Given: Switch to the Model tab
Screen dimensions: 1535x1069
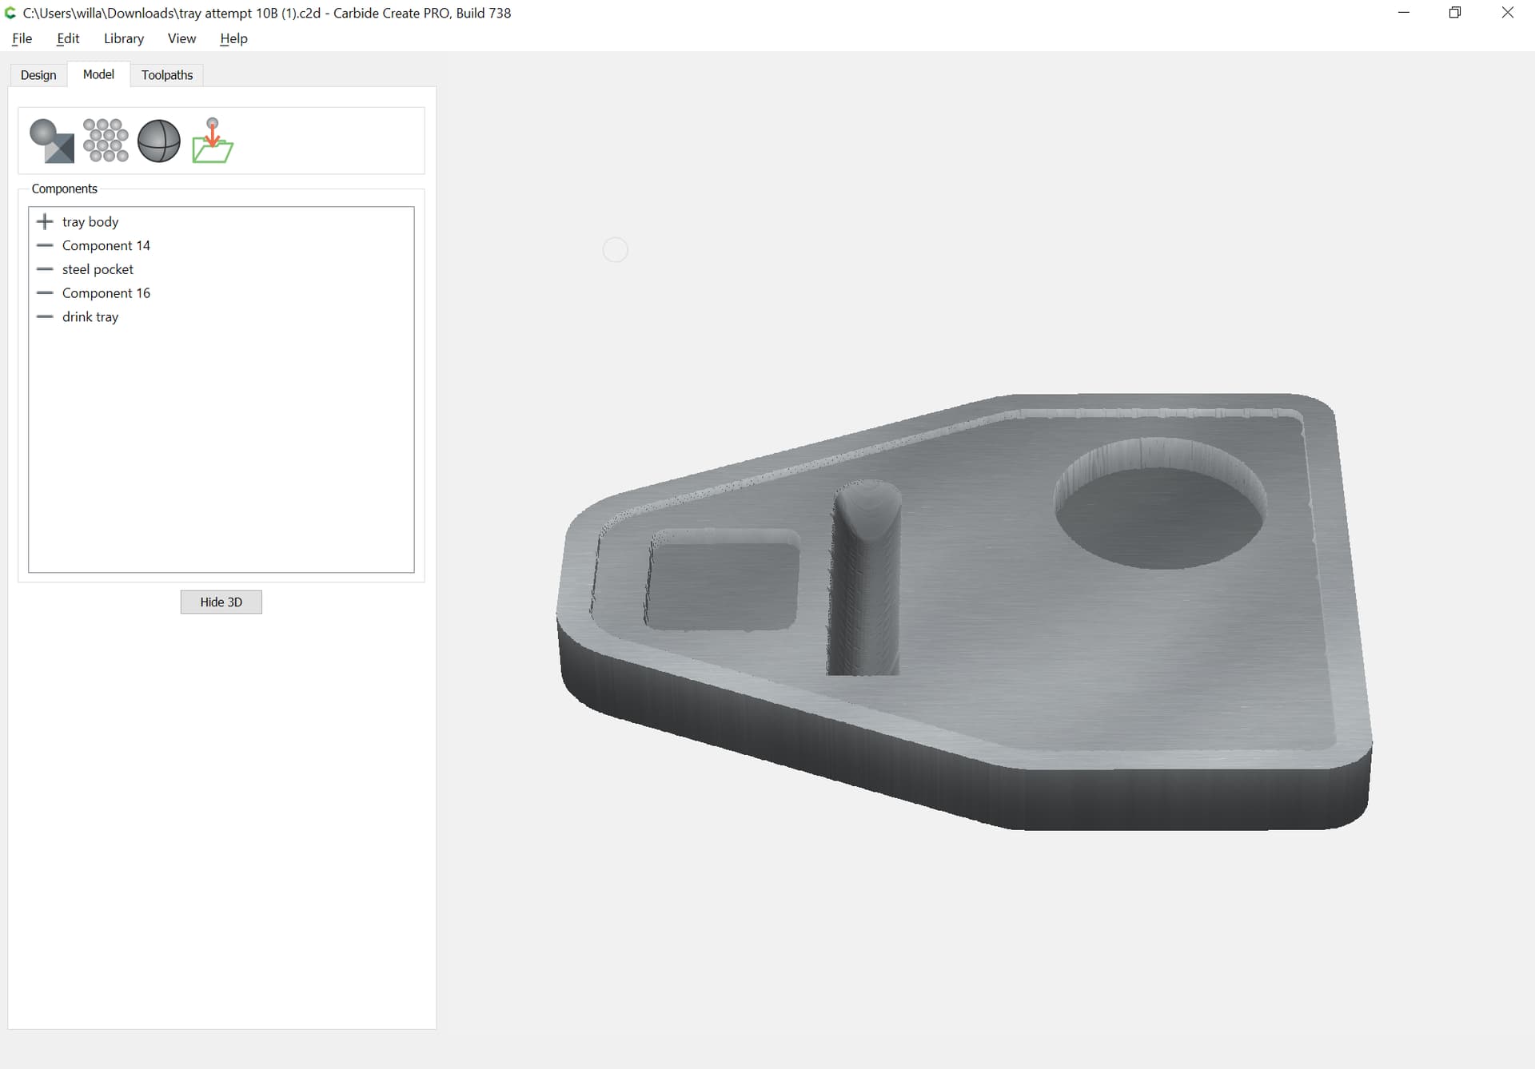Looking at the screenshot, I should 98,74.
